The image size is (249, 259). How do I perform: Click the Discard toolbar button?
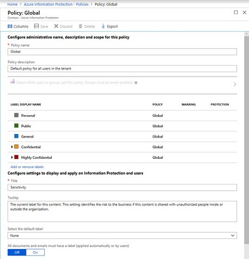click(63, 26)
